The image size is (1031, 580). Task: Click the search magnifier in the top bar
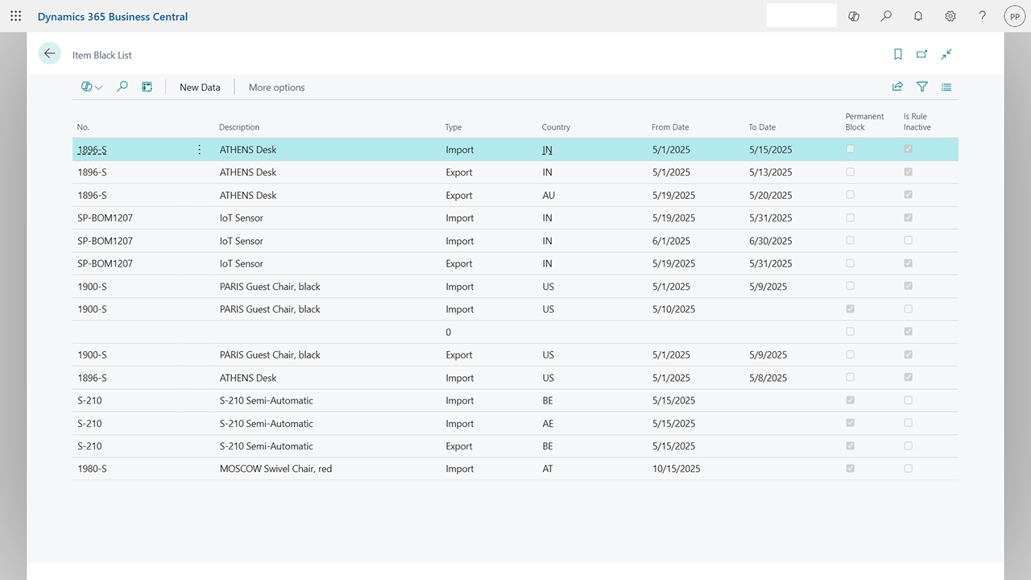pyautogui.click(x=886, y=16)
